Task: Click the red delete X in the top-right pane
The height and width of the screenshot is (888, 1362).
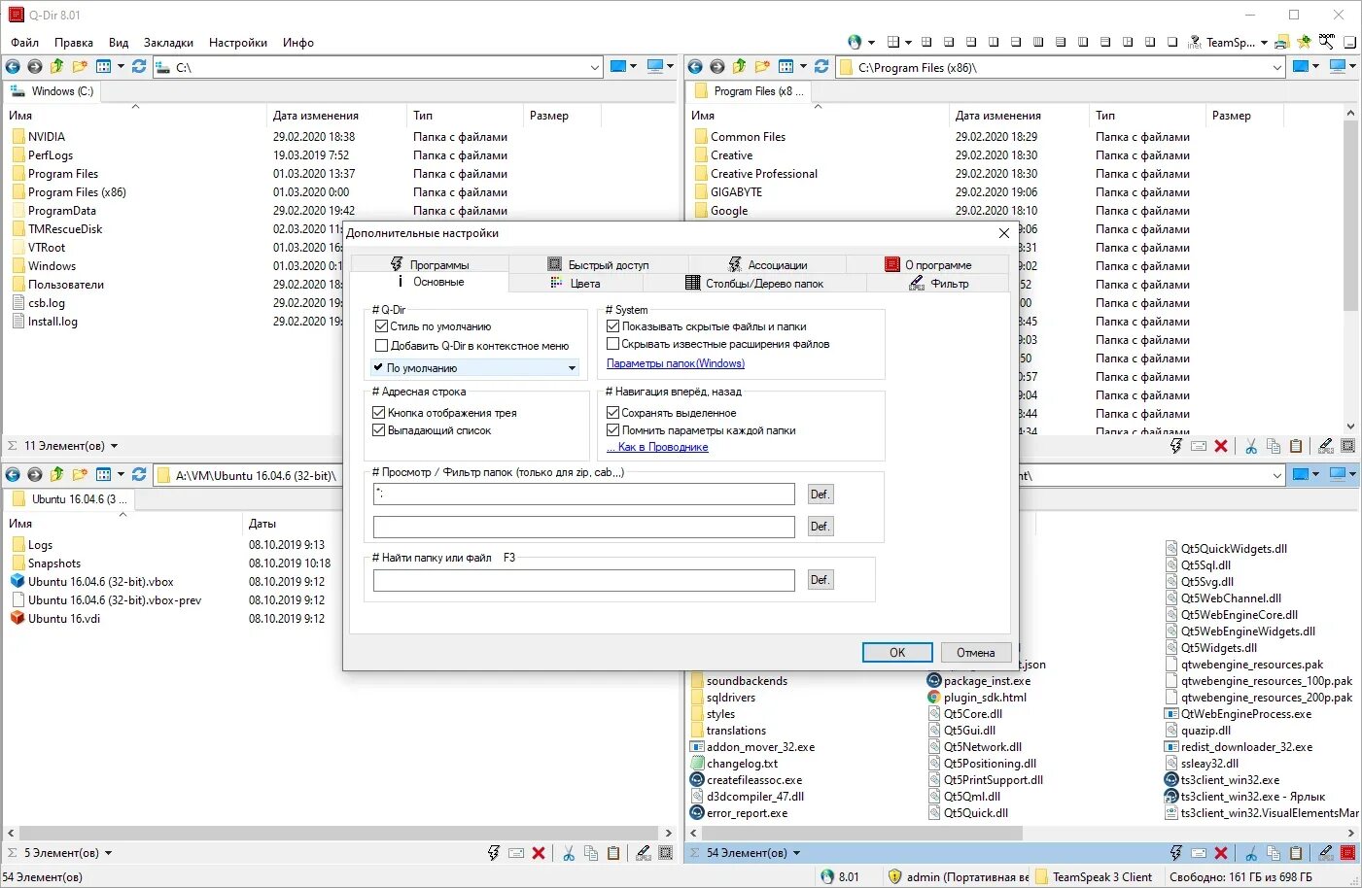Action: 1221,446
